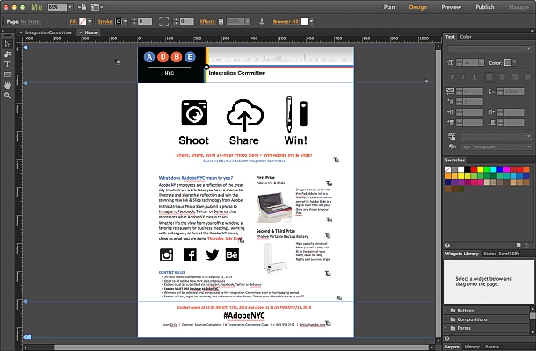This screenshot has height=351, width=536.
Task: Toggle align text center
Action: 502,77
